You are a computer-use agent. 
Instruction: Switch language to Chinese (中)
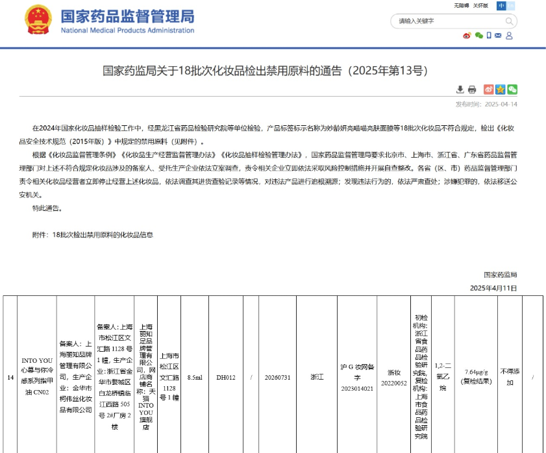point(501,6)
